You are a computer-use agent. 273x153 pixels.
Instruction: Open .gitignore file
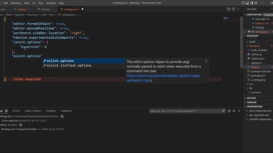pos(256,63)
